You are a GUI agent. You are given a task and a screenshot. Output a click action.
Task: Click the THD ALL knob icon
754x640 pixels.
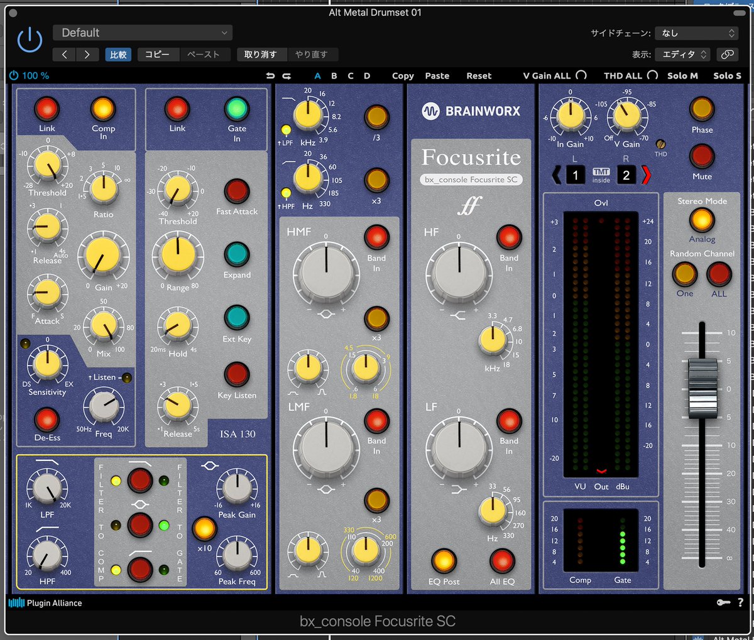(x=653, y=75)
